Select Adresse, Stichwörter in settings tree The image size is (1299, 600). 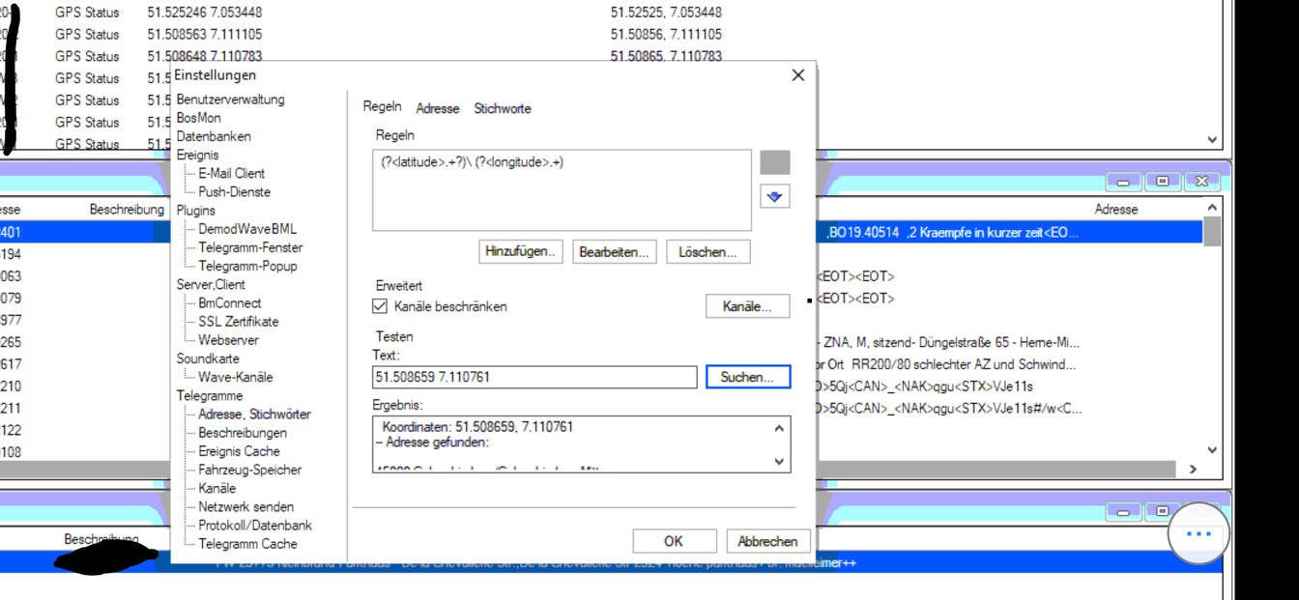coord(254,414)
